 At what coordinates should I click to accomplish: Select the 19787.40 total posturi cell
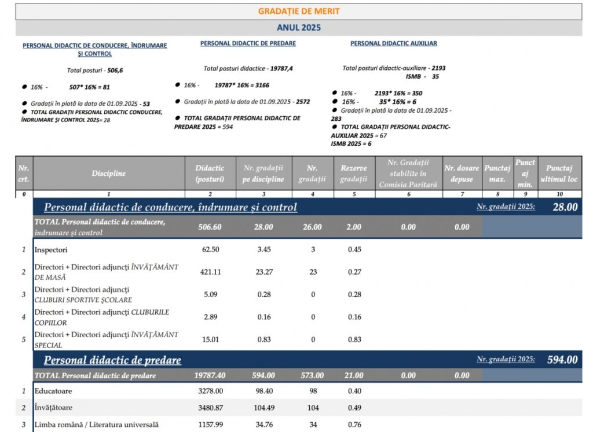point(210,375)
